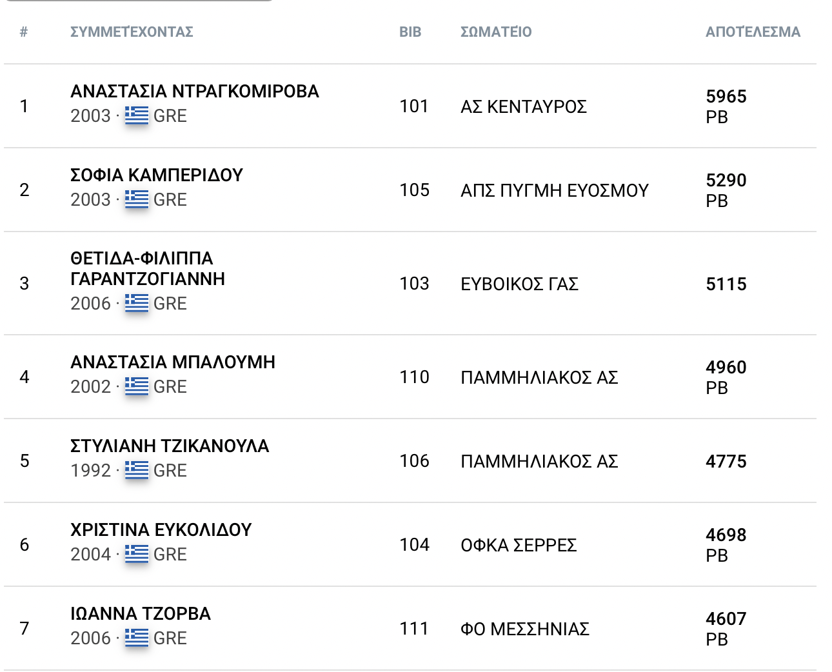
Task: Click the ΑΠΟΤΈΛΕΣΜΑ column header
Action: pos(753,32)
